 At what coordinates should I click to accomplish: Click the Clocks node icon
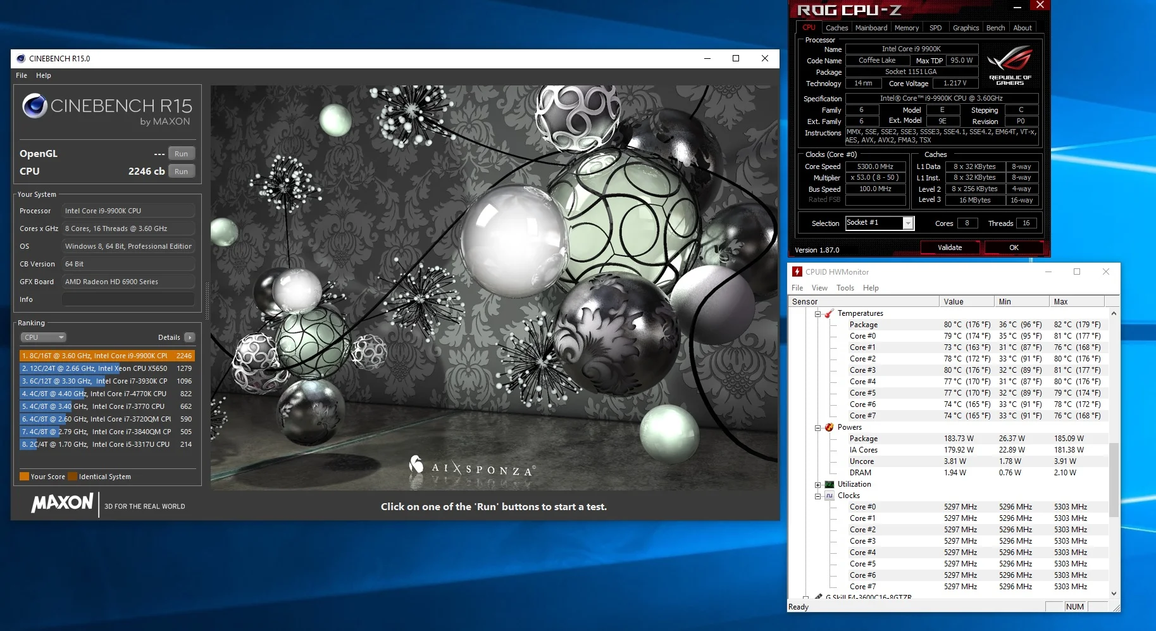point(829,496)
